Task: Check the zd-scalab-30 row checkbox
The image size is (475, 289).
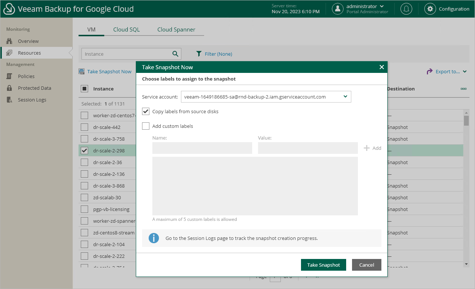Action: pos(84,197)
